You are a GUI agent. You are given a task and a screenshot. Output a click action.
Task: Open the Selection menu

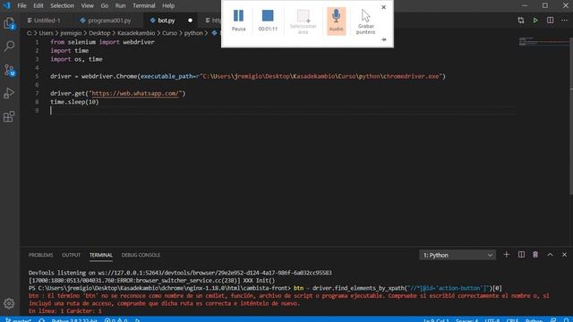(x=62, y=6)
